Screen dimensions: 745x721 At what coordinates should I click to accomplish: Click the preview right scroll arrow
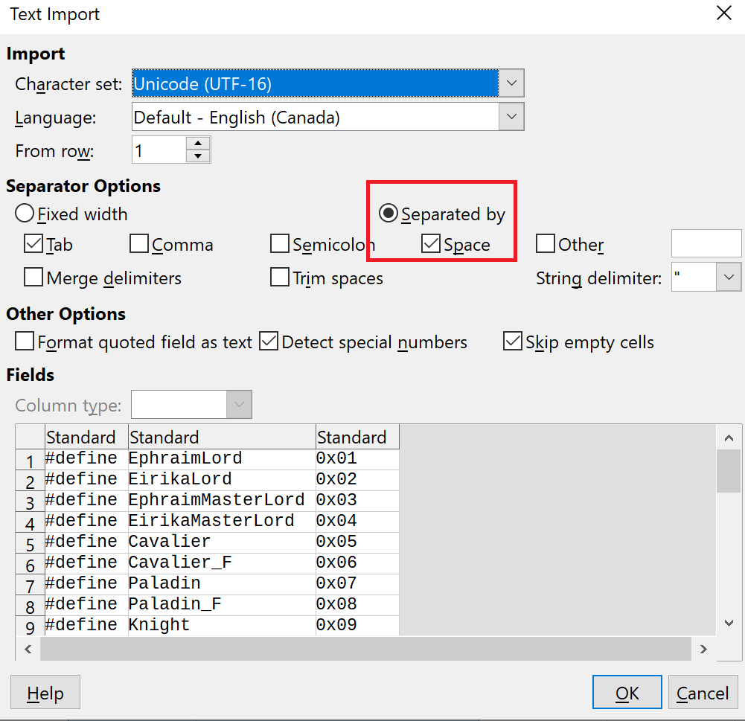pos(703,649)
